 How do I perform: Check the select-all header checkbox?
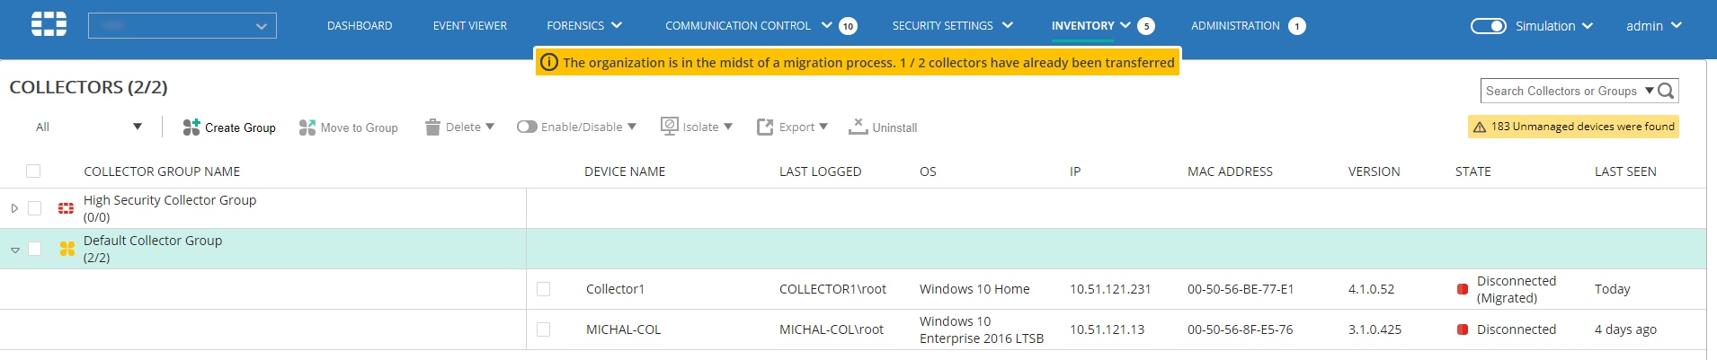click(x=33, y=171)
